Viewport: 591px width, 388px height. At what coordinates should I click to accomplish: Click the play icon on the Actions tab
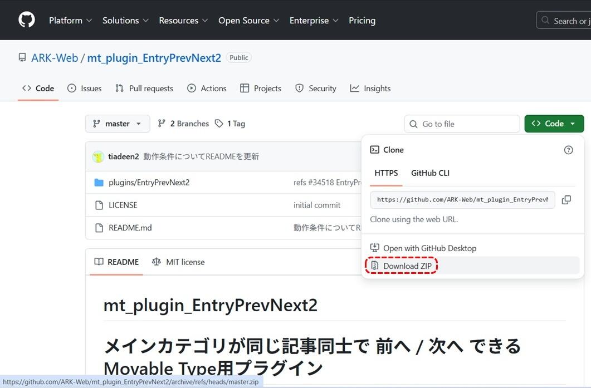pos(192,88)
